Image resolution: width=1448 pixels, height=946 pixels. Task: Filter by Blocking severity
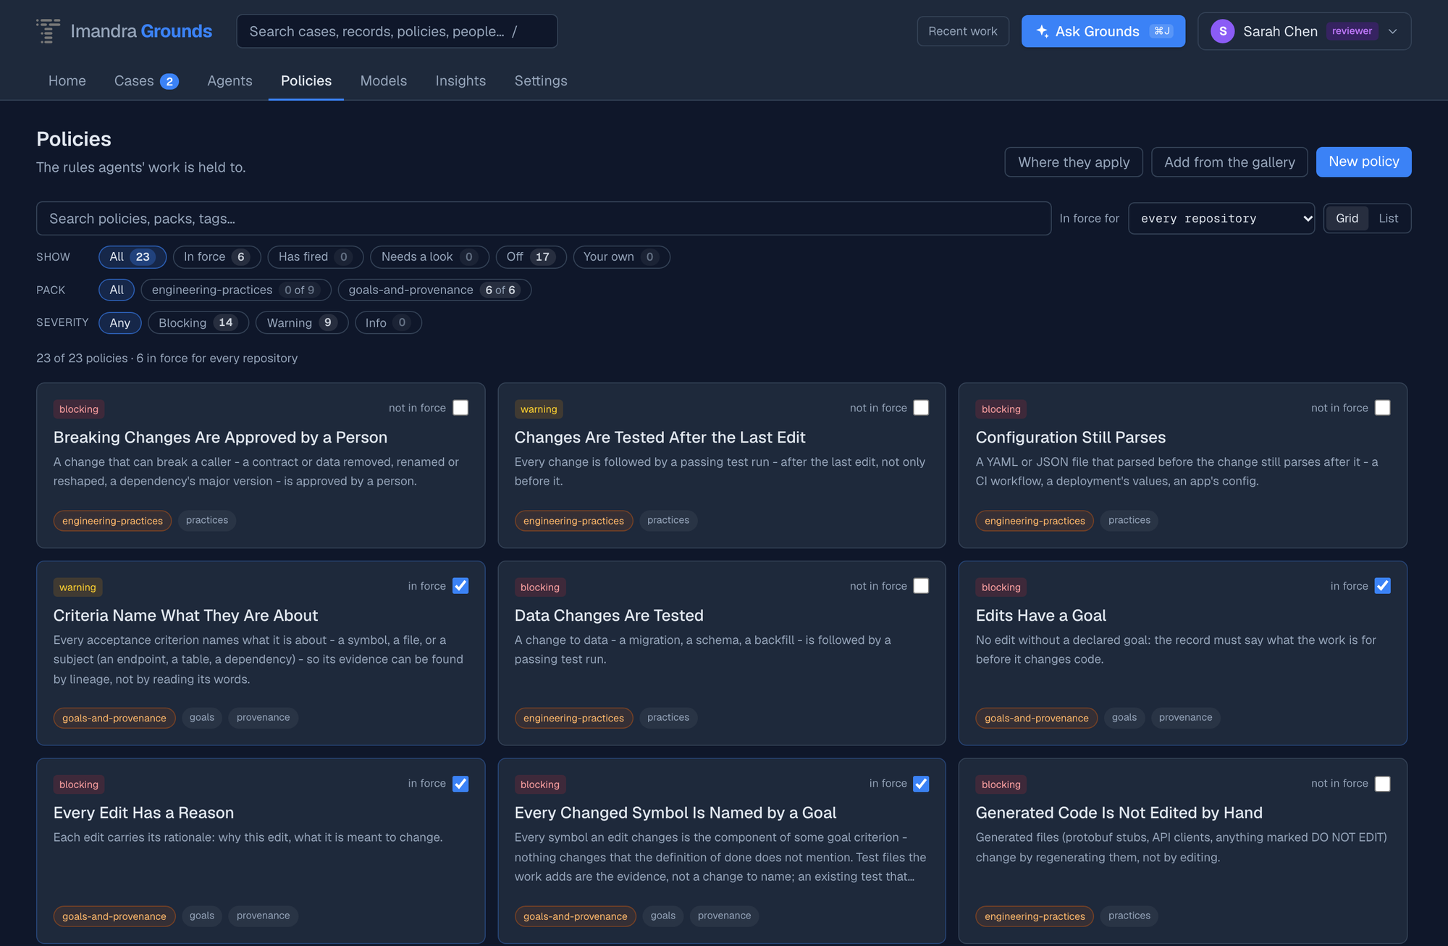tap(198, 322)
